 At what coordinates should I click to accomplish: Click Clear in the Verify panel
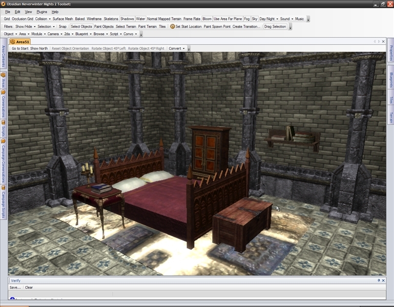coord(29,288)
